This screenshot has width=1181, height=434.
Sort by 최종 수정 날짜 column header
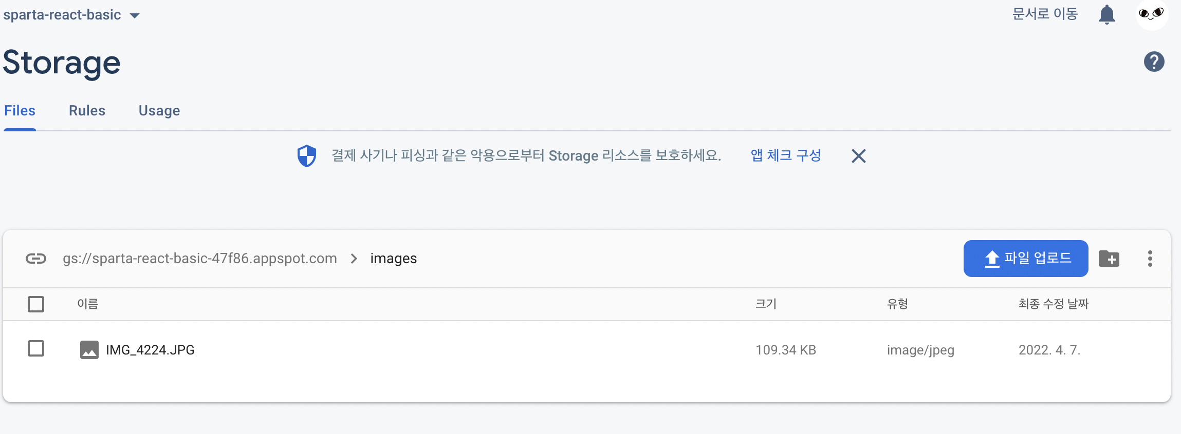coord(1054,304)
